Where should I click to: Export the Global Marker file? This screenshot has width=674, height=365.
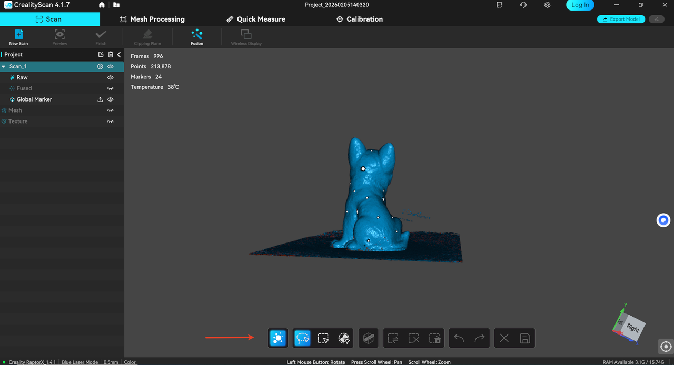(x=100, y=99)
